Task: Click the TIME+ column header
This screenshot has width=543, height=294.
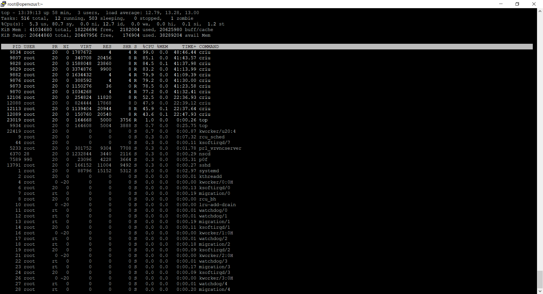Action: tap(189, 47)
